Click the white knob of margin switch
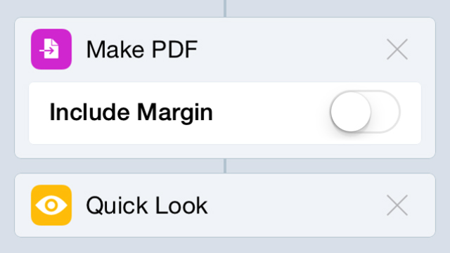450x253 pixels. pyautogui.click(x=351, y=112)
